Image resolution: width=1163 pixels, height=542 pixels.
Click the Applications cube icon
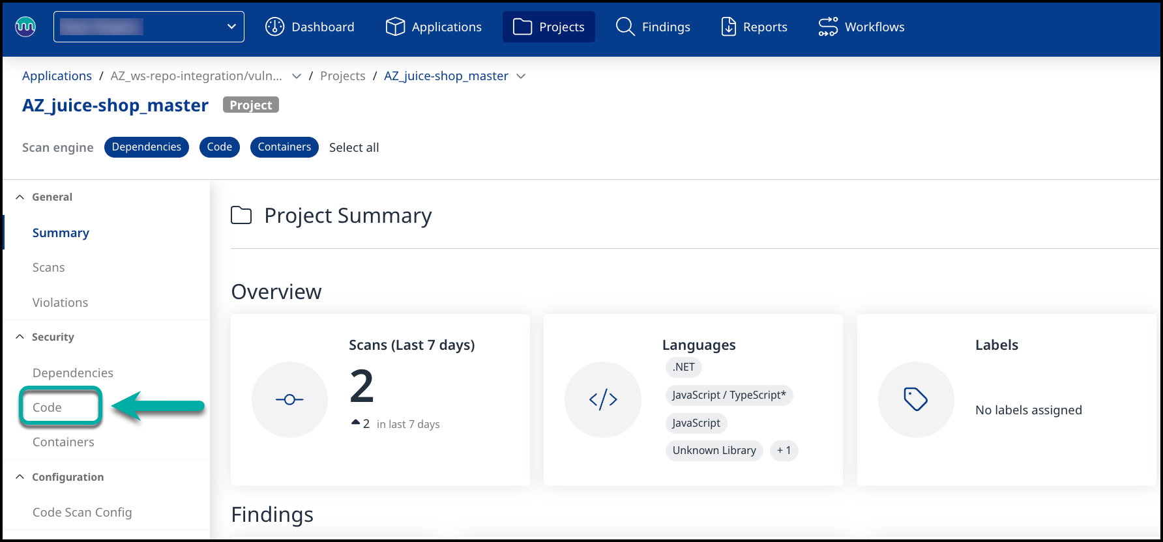pos(395,27)
